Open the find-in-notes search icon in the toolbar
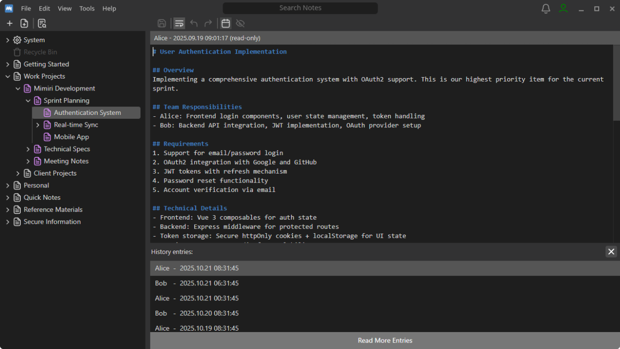The image size is (620, 349). coord(42,23)
